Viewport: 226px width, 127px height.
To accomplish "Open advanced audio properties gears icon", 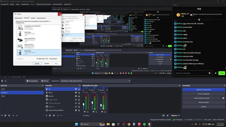I will point(167,115).
